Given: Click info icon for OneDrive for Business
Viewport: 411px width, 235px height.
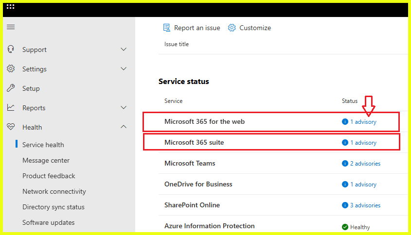Looking at the screenshot, I should (x=345, y=184).
